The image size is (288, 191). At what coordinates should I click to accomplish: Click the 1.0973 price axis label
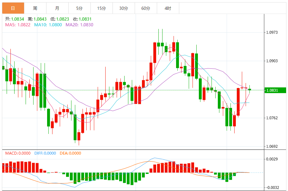[272, 33]
